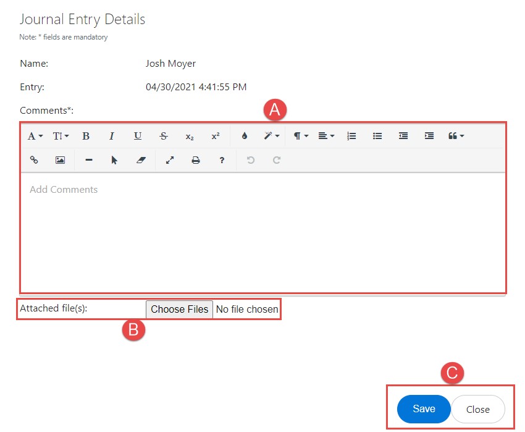Click the 'No file chosen' text

(x=247, y=310)
